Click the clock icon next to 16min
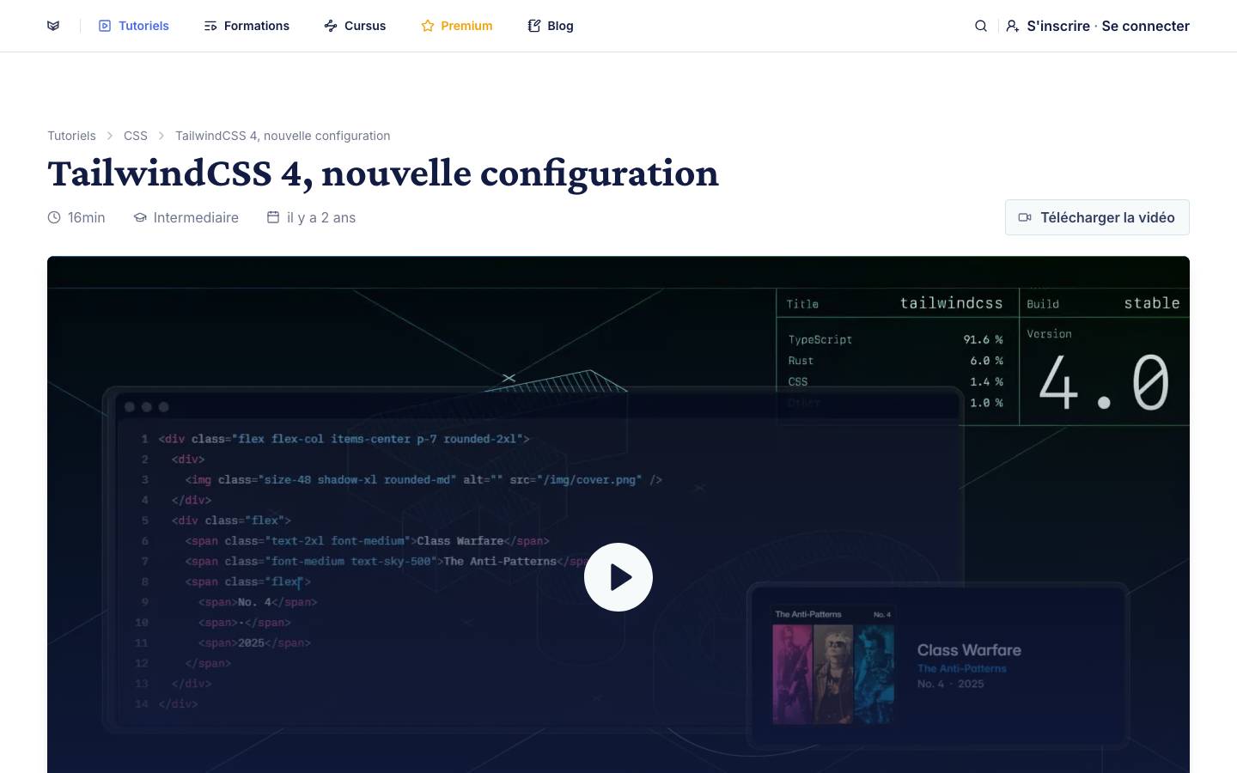1237x773 pixels. click(x=54, y=217)
